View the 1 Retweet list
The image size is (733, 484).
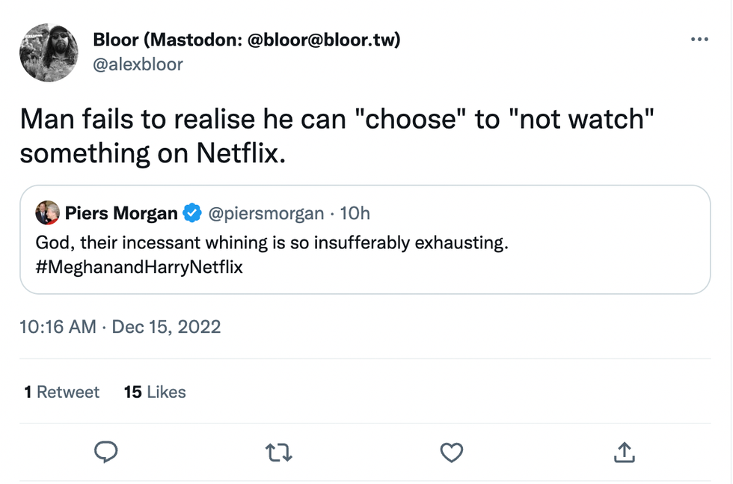(61, 392)
